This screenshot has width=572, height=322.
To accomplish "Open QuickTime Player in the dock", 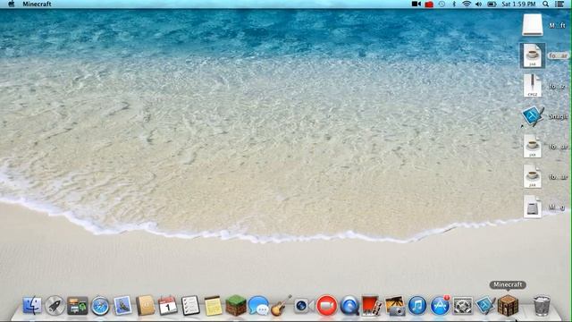I will point(349,306).
